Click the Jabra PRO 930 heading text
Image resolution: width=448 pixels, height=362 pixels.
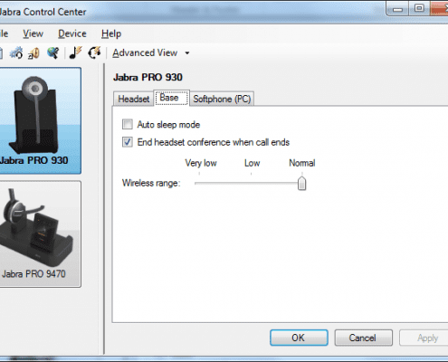pyautogui.click(x=148, y=77)
